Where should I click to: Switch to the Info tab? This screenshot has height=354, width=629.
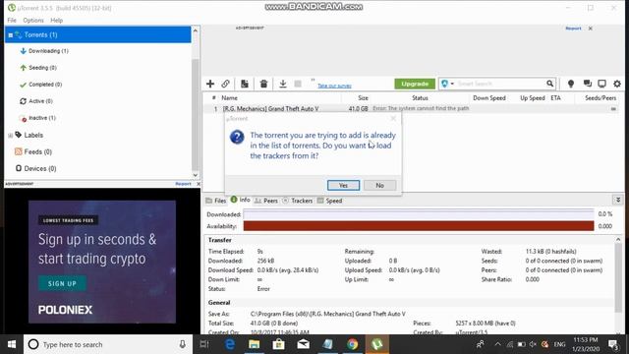240,200
